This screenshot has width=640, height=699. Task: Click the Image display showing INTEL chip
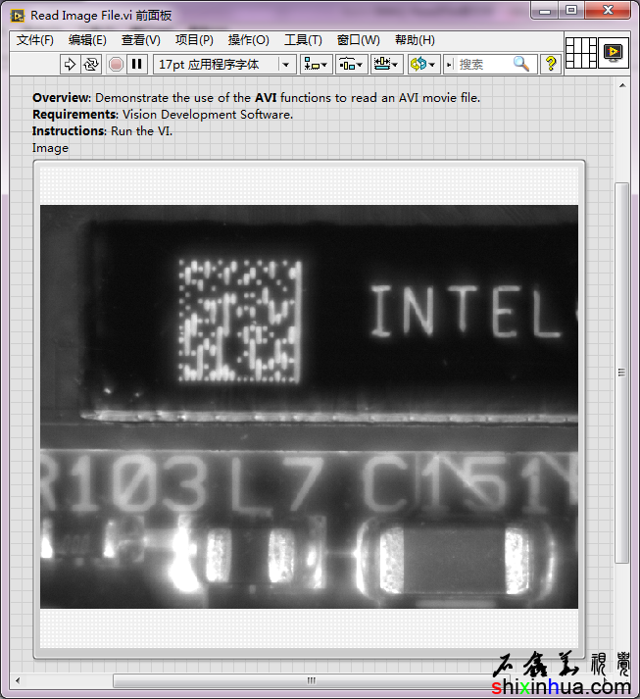[x=309, y=407]
